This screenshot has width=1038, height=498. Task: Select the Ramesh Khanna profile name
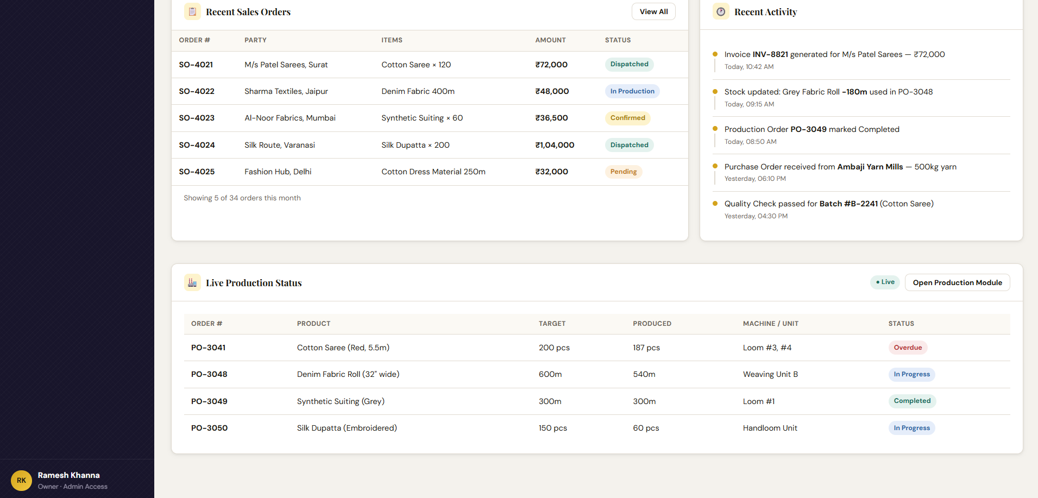pos(68,475)
